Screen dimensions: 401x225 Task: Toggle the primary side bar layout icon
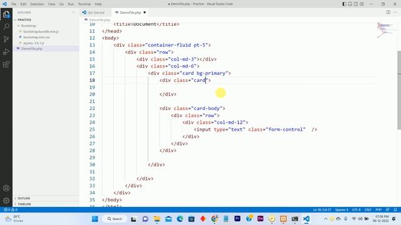[344, 4]
